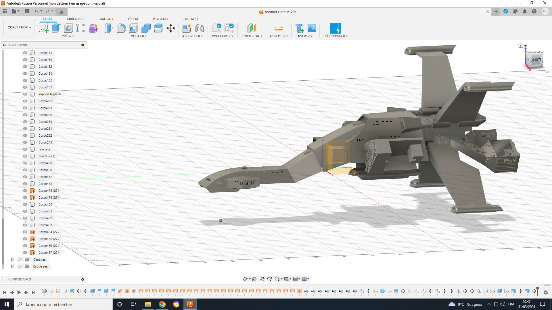Open the CONSTRUIRE menu

(252, 36)
